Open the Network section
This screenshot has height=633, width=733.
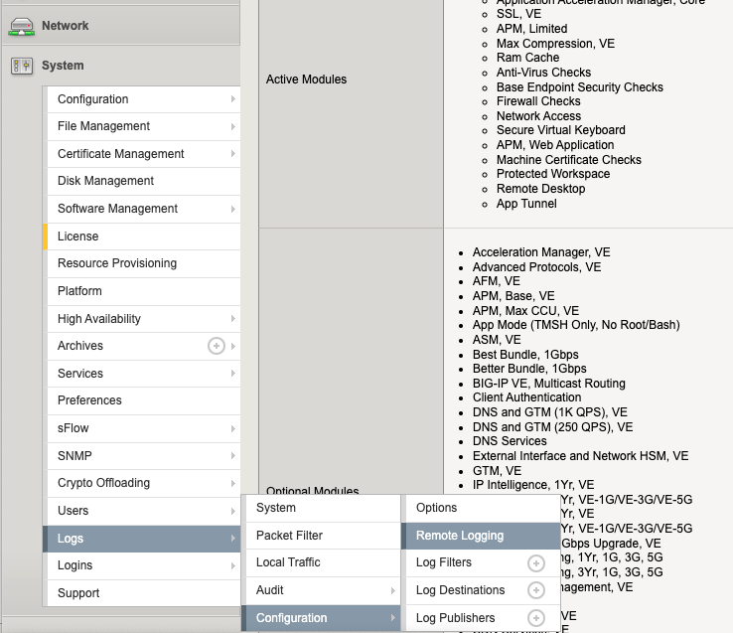pyautogui.click(x=120, y=26)
